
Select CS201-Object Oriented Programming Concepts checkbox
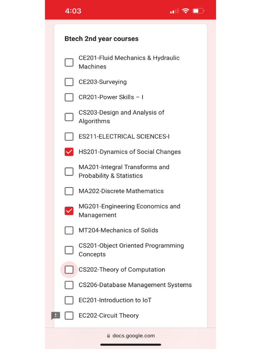(69, 250)
